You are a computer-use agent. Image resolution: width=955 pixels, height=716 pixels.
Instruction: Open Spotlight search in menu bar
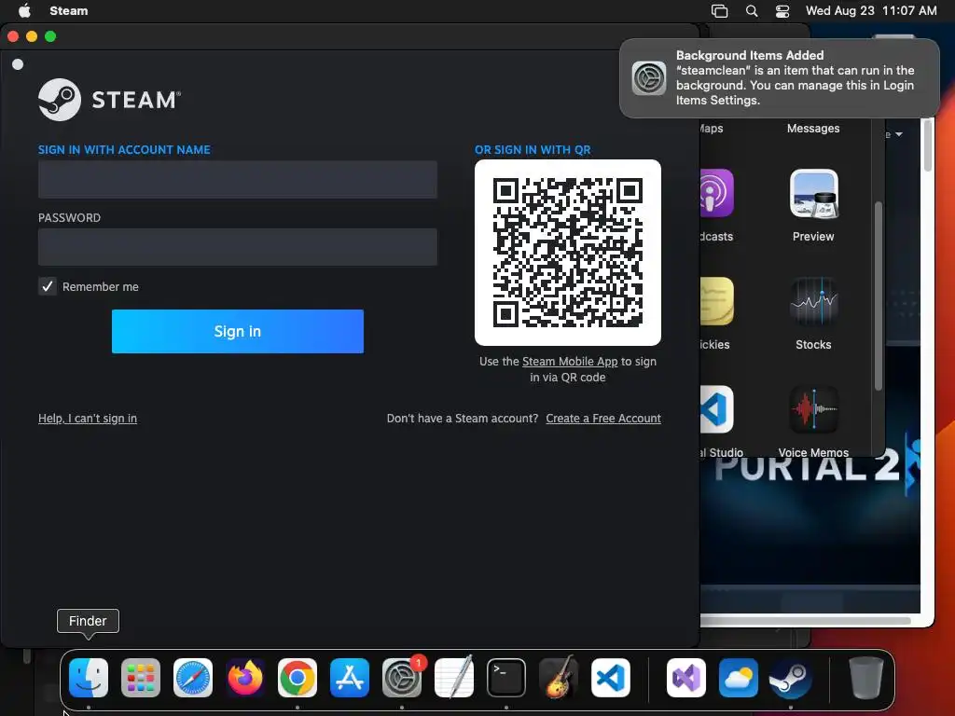[752, 11]
